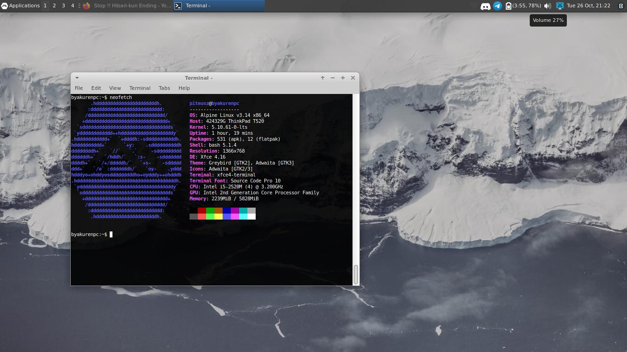Click the 'piteusz@byakurenpc' header text
The width and height of the screenshot is (627, 352).
click(x=214, y=104)
